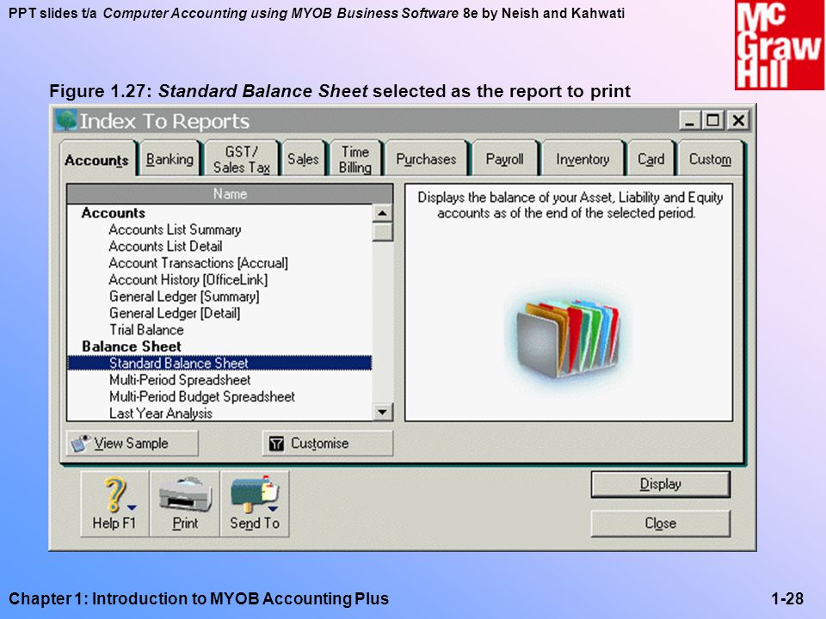Select General Ledger [Summary] report

point(184,297)
